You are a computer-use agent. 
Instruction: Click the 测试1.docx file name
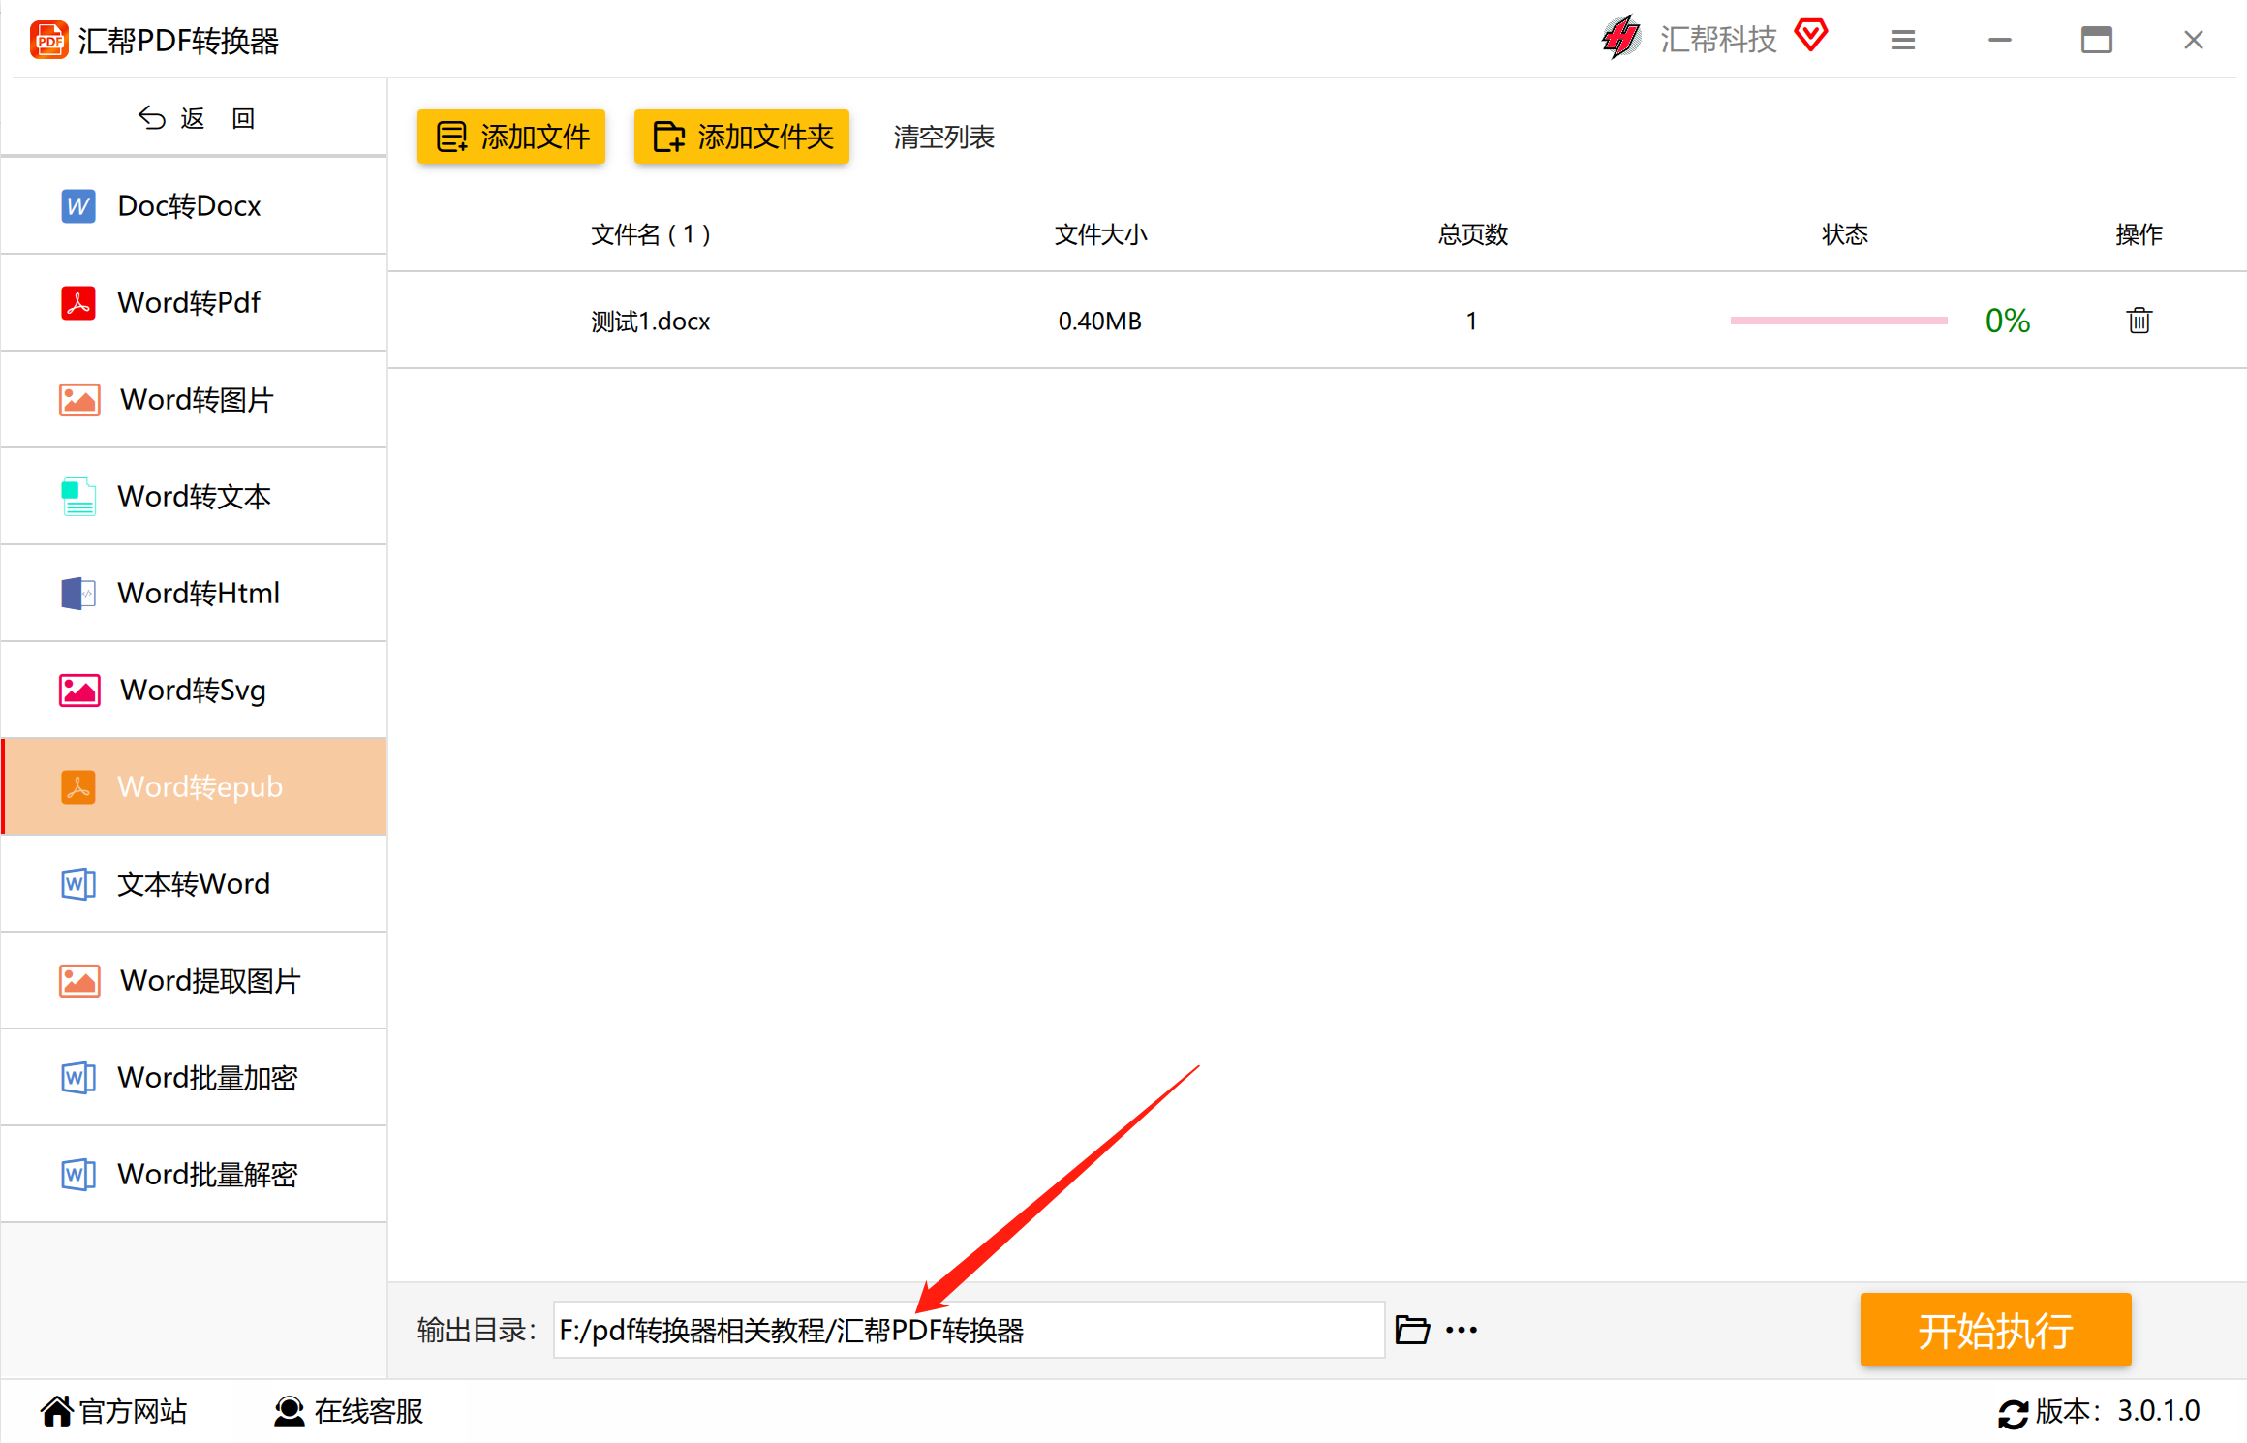pyautogui.click(x=651, y=322)
